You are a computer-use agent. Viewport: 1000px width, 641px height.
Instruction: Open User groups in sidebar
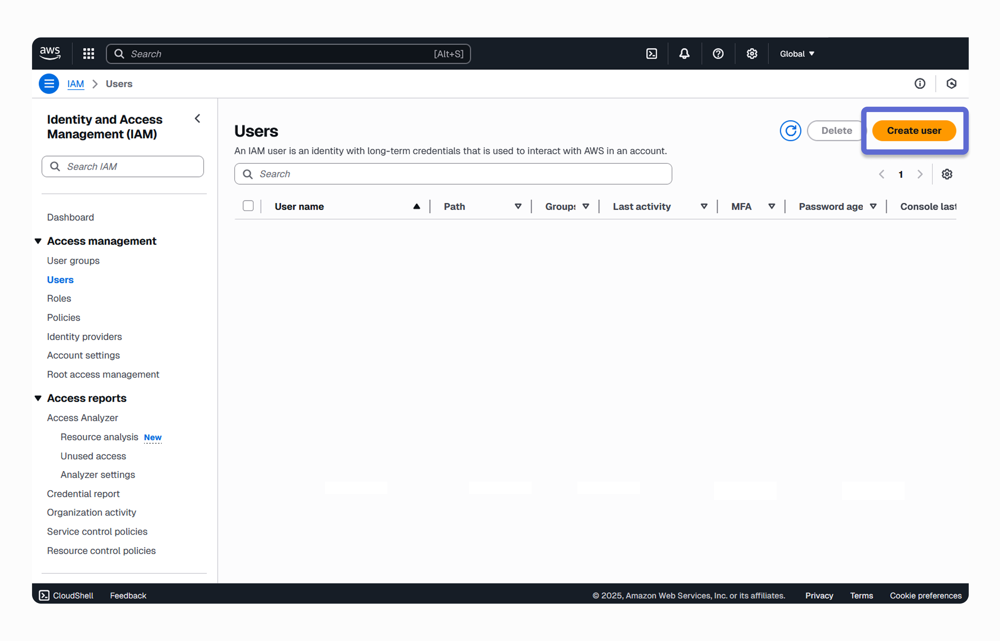click(73, 261)
